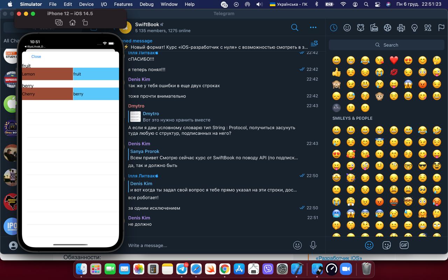The height and width of the screenshot is (280, 448).
Task: Open the Features menu
Action: [x=123, y=4]
